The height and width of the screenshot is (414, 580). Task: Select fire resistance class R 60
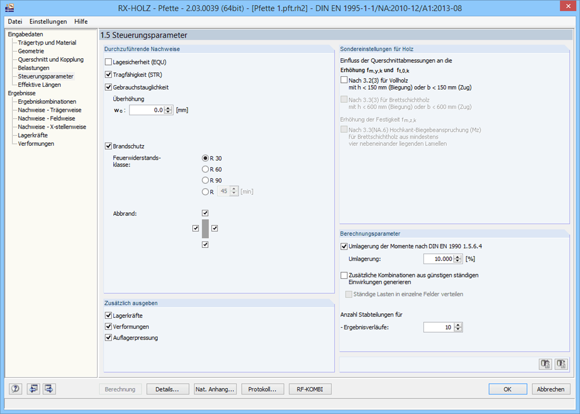tap(205, 169)
